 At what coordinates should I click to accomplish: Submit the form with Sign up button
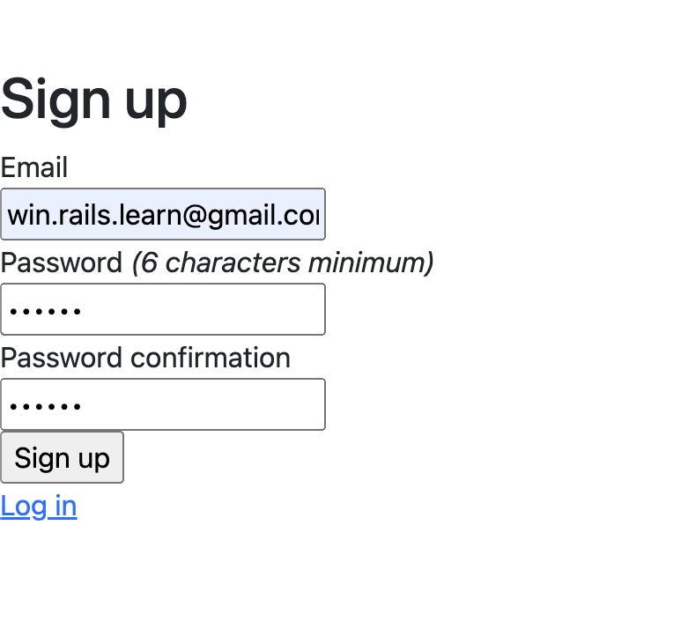pos(63,457)
